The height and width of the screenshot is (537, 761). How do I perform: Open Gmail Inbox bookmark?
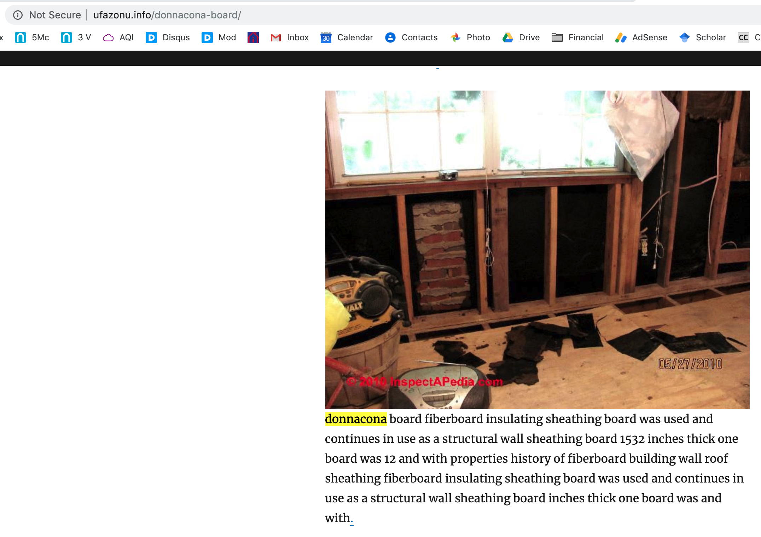point(289,37)
